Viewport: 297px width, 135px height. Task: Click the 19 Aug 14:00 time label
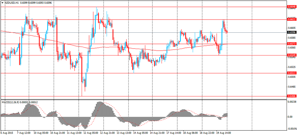pyautogui.click(x=224, y=133)
